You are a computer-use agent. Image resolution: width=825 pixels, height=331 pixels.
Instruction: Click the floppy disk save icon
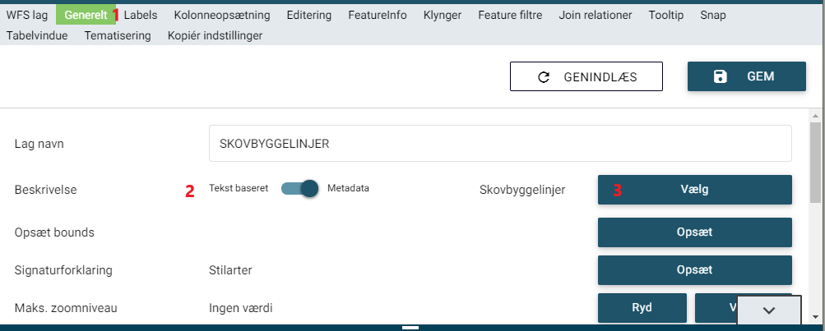pyautogui.click(x=721, y=76)
